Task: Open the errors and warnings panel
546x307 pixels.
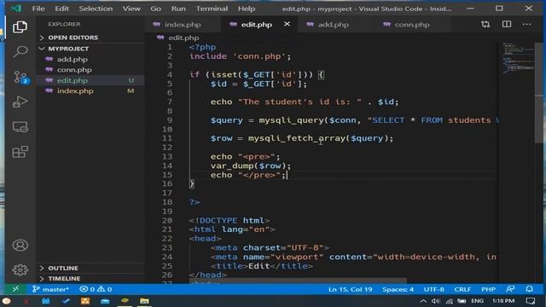Action: tap(96, 289)
